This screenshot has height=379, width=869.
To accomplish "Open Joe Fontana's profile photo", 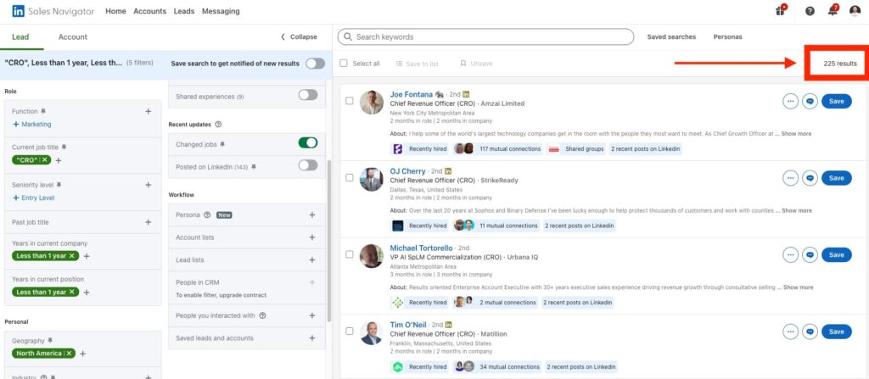I will 372,103.
